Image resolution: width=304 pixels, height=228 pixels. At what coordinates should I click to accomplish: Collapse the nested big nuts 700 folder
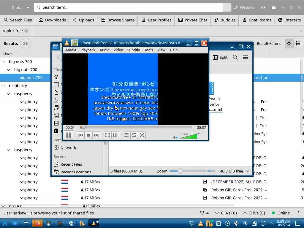click(9, 69)
